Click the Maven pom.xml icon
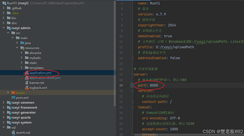This screenshot has width=244, height=136. point(13,97)
